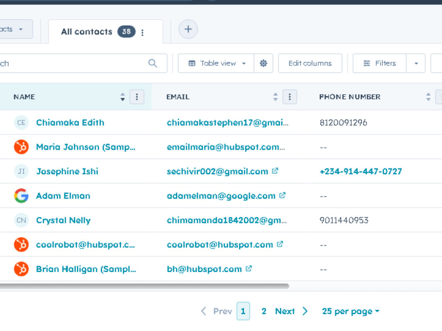Open the Table view dropdown
The height and width of the screenshot is (331, 442).
(216, 63)
